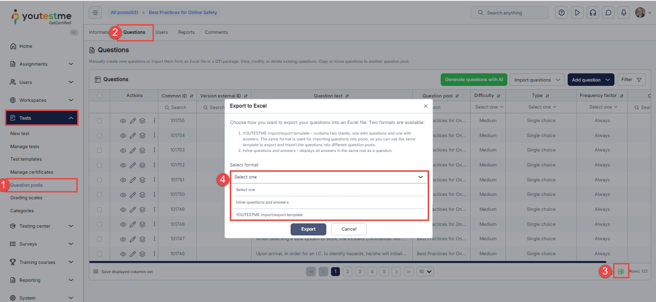Check the select-all header checkbox
Viewport: 656px width, 302px height.
pyautogui.click(x=99, y=96)
